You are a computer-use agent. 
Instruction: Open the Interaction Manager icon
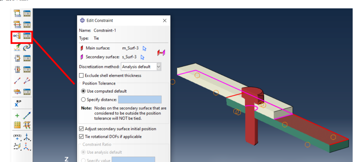[x=27, y=13]
